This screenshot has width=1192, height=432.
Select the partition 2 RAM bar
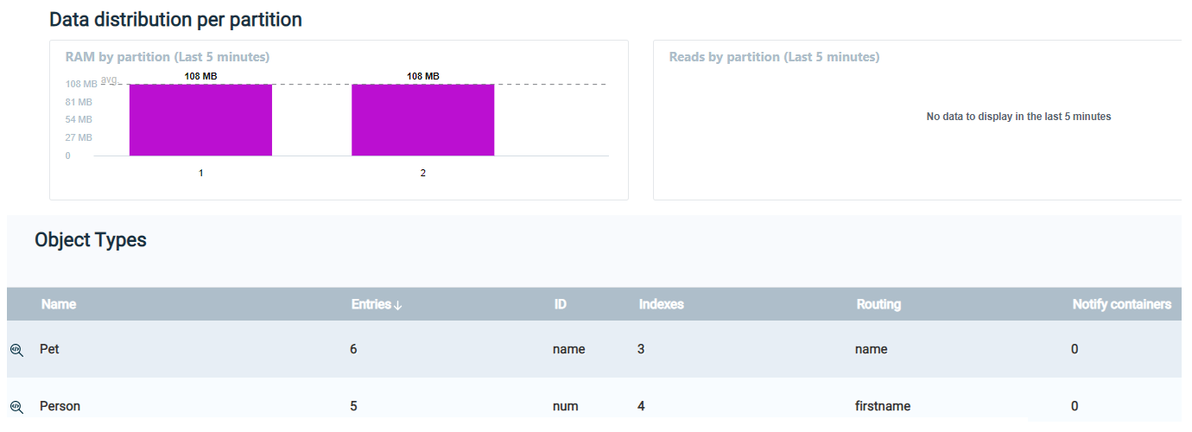(422, 120)
